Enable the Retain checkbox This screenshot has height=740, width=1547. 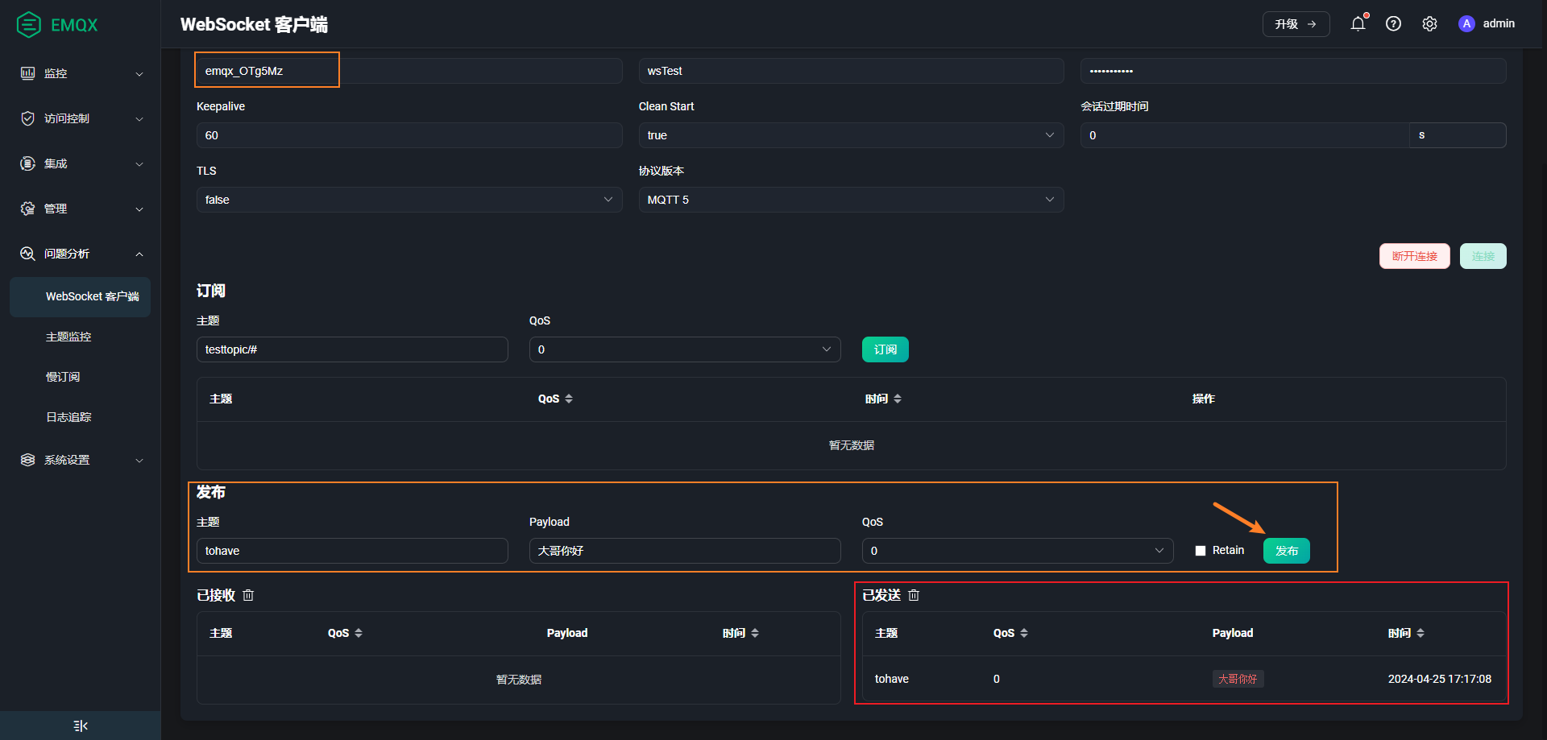1201,551
